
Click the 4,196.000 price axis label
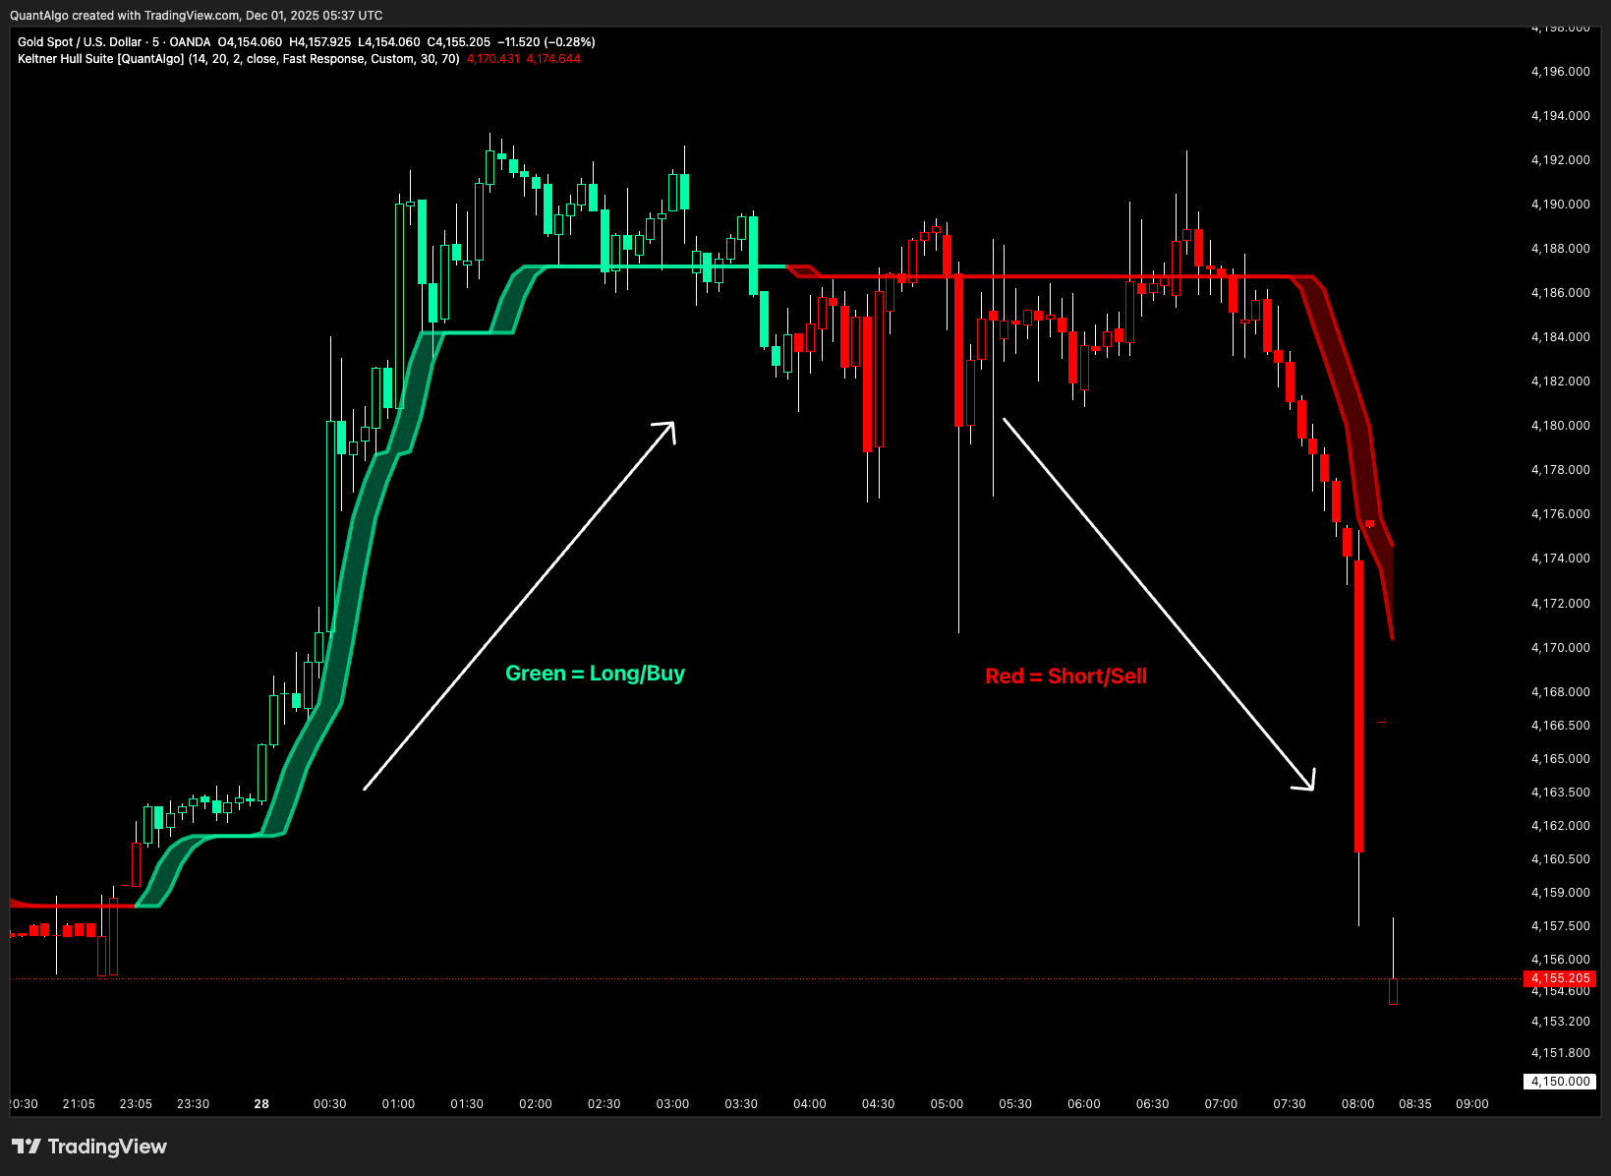pyautogui.click(x=1561, y=72)
